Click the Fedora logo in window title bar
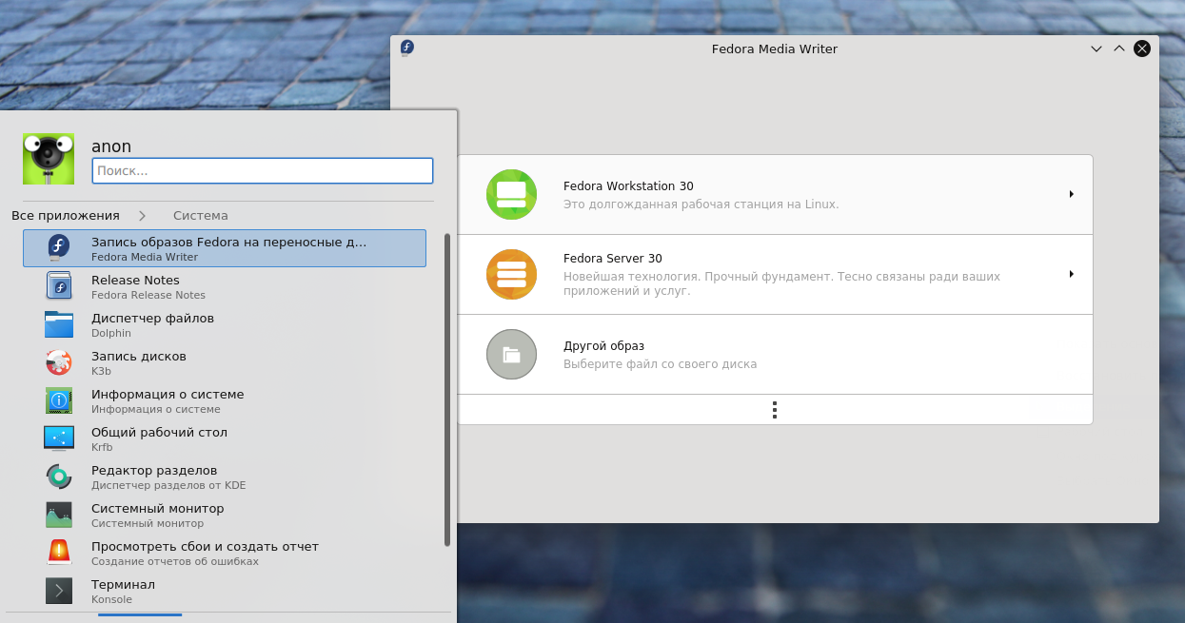 [406, 48]
